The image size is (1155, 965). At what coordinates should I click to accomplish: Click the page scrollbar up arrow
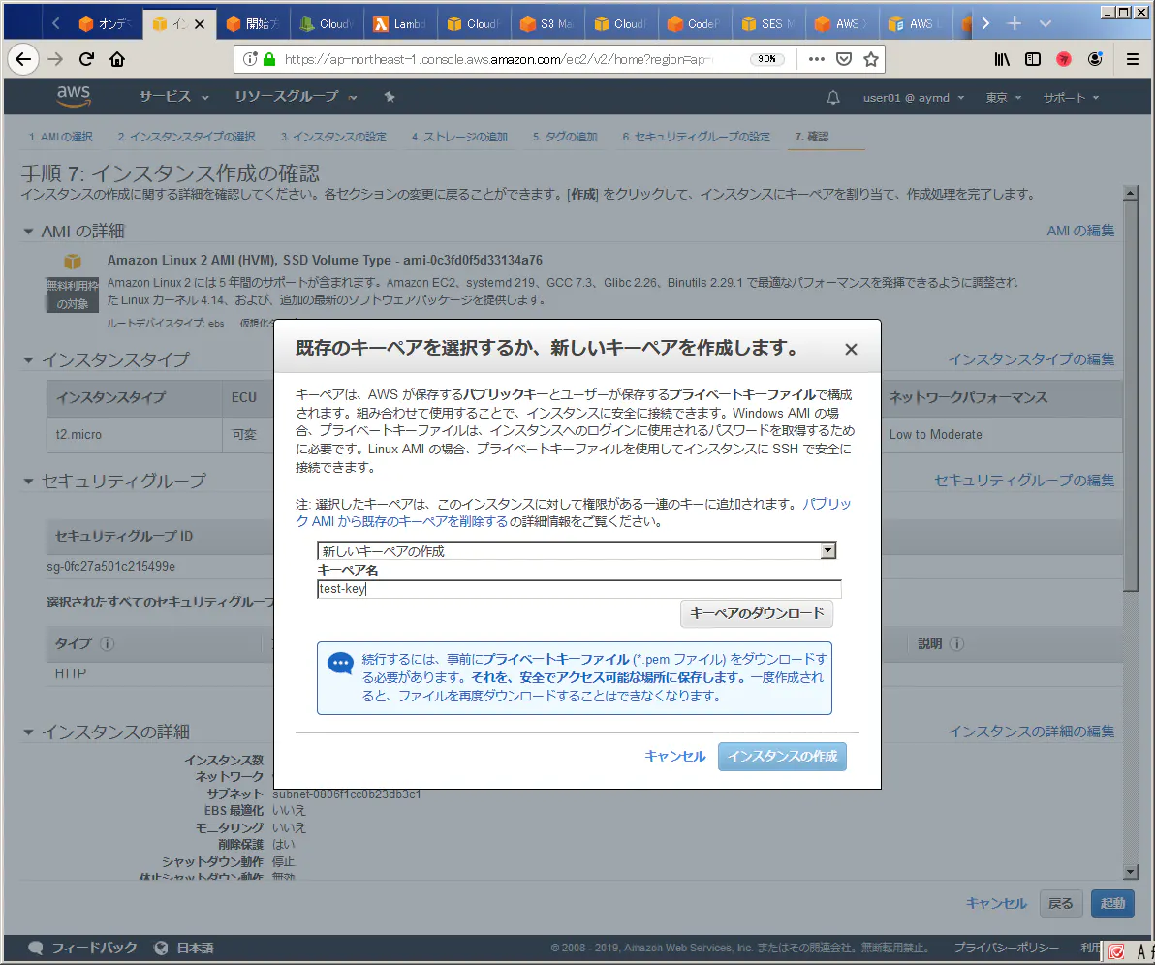pyautogui.click(x=1131, y=193)
